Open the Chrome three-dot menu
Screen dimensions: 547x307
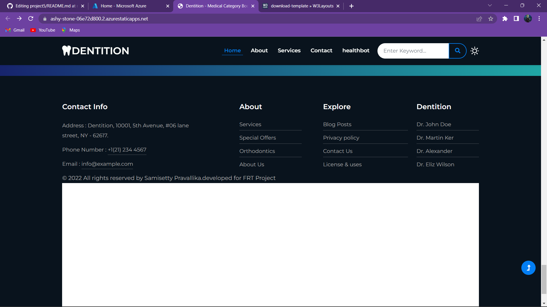(x=539, y=19)
